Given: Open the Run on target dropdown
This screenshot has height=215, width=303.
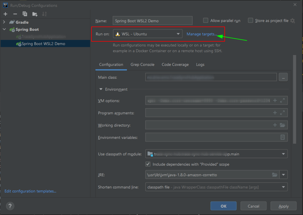Looking at the screenshot, I should click(x=148, y=34).
